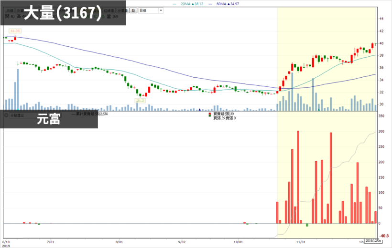The width and height of the screenshot is (392, 248).
Task: Click the 分價量 price-volume button
Action: 123,10
